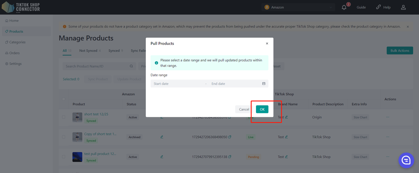Open the Bulk Actions menu
This screenshot has height=173, width=419.
400,51
